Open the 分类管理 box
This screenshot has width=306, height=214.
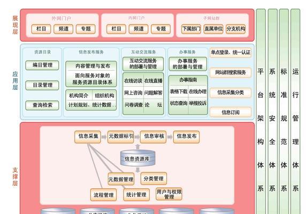click(154, 178)
